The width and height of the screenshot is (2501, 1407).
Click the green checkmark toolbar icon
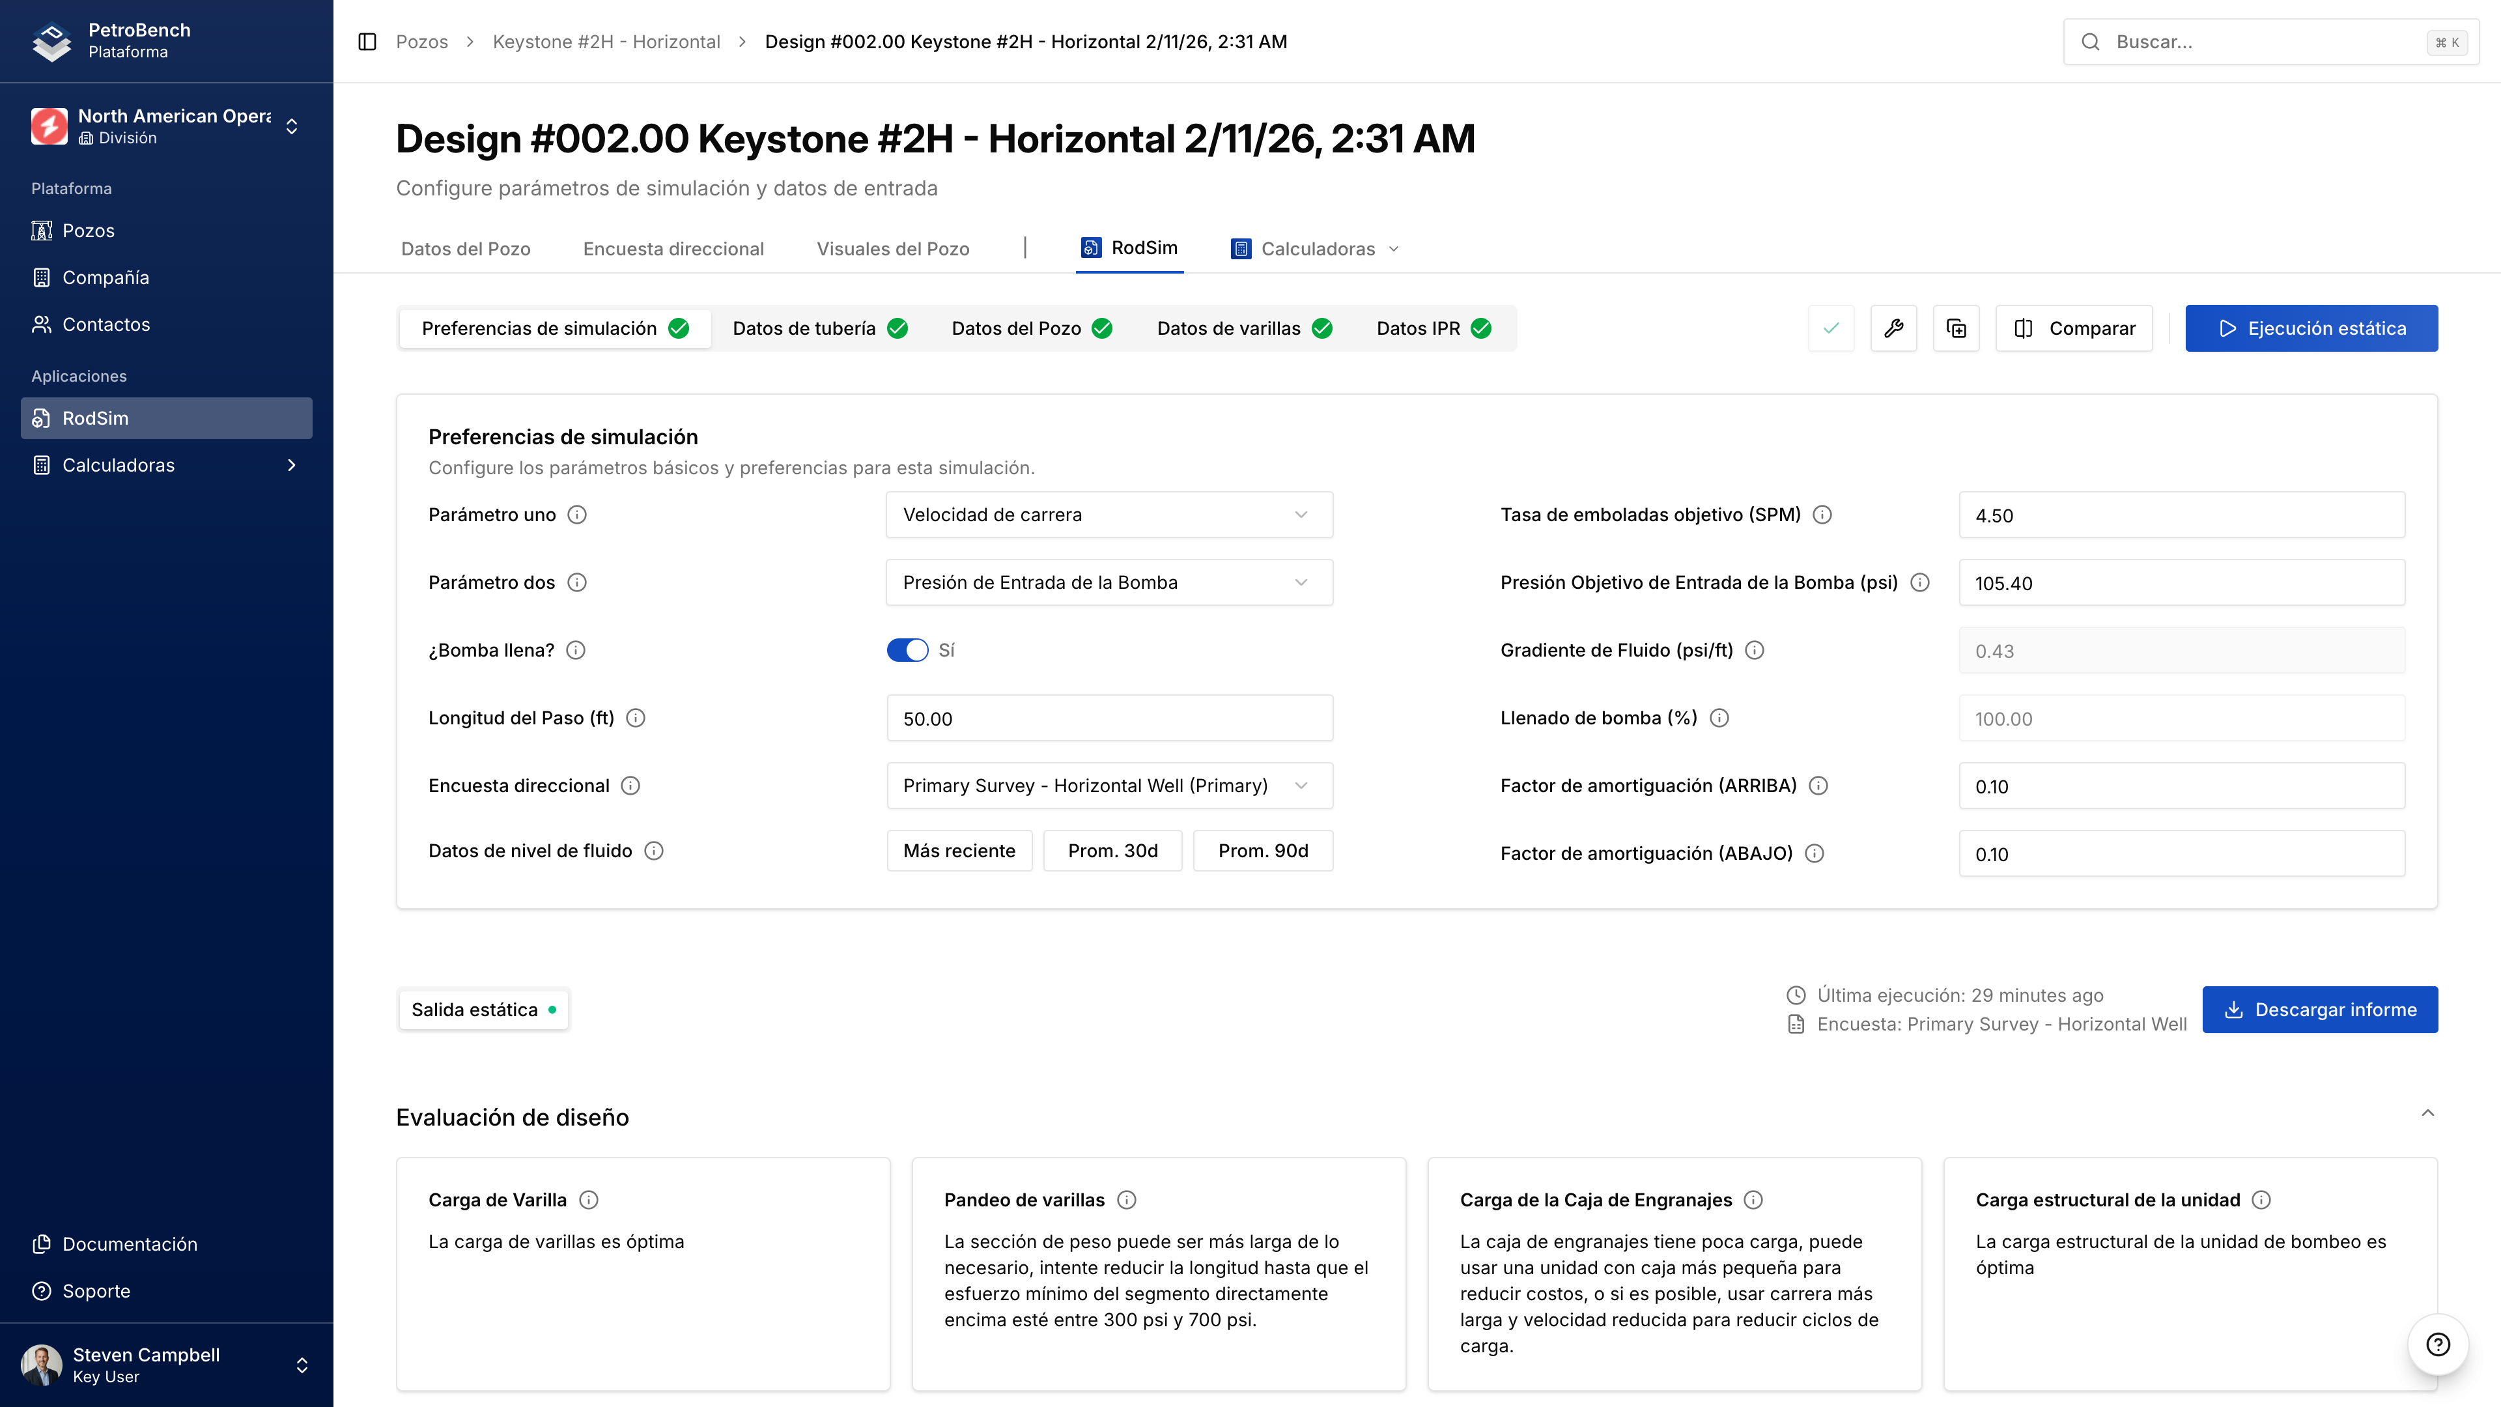(x=1831, y=328)
